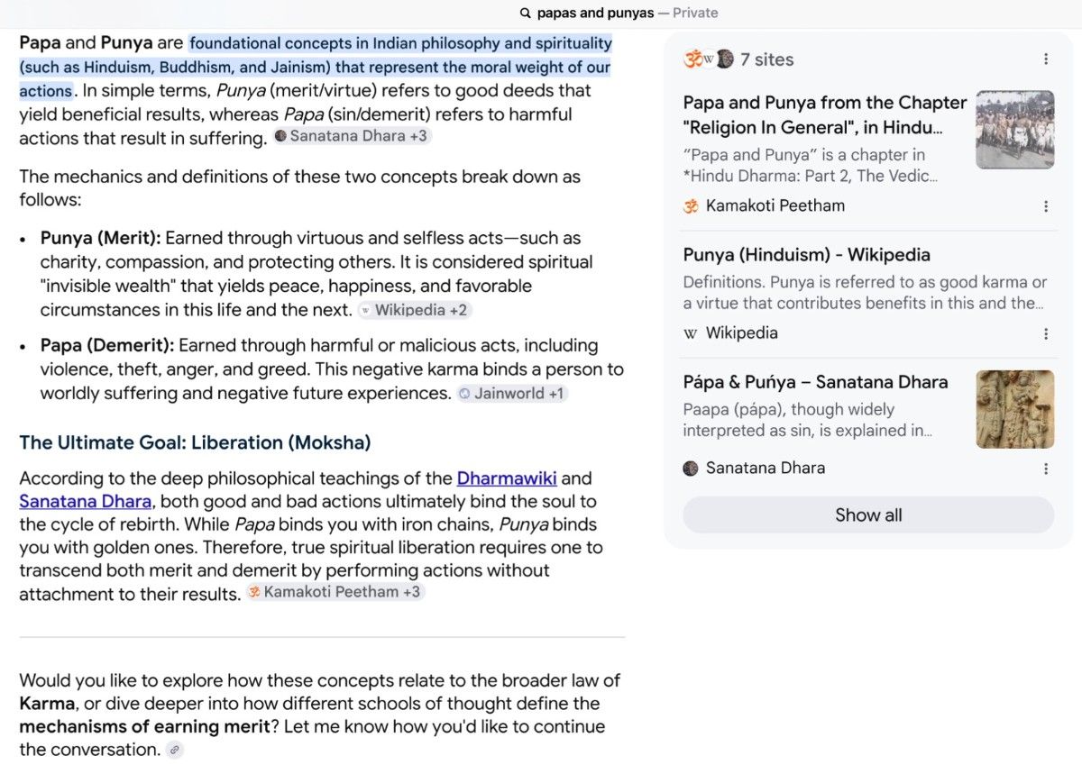
Task: Click the procession thumbnail for the Kamakoti result
Action: (1015, 130)
